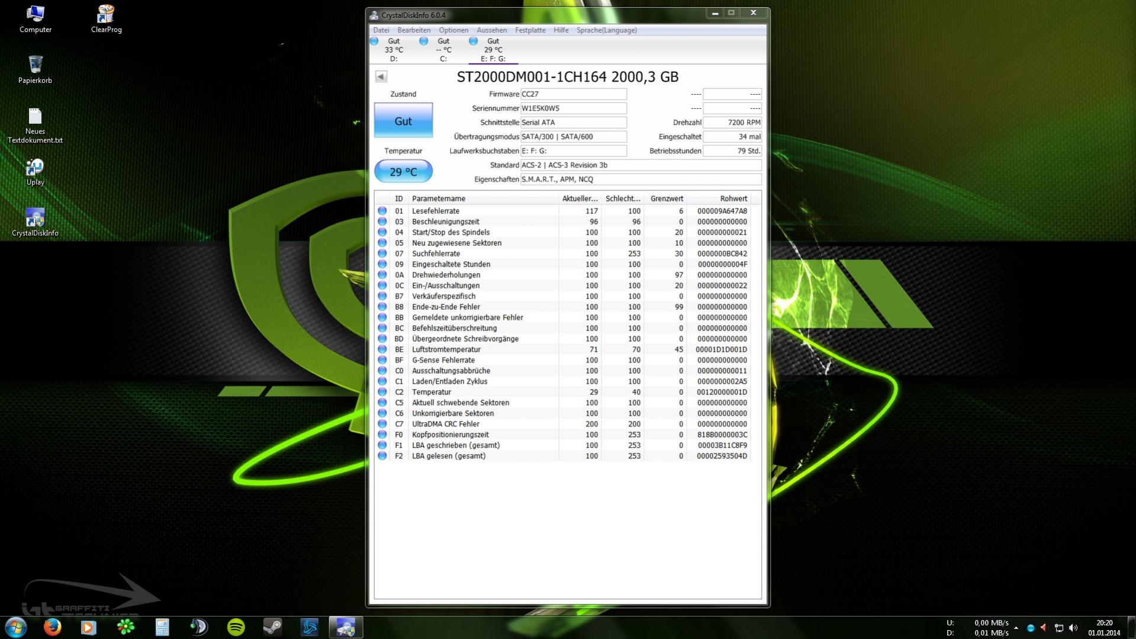The width and height of the screenshot is (1136, 639).
Task: Go to the previous disk arrow
Action: pyautogui.click(x=381, y=76)
